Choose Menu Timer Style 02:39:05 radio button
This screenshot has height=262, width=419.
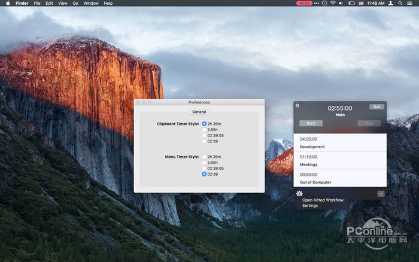pos(204,168)
